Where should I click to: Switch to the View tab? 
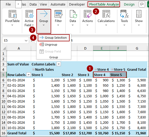43,5
